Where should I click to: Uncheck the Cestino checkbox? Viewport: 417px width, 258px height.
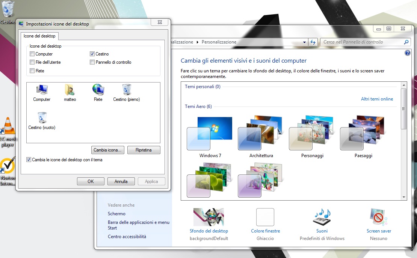92,54
